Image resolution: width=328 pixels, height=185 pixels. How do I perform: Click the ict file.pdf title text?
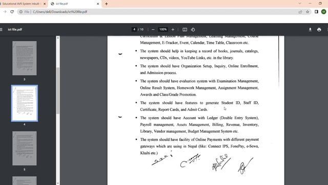tap(15, 30)
